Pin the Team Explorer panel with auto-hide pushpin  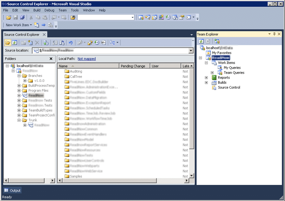pyautogui.click(x=274, y=34)
